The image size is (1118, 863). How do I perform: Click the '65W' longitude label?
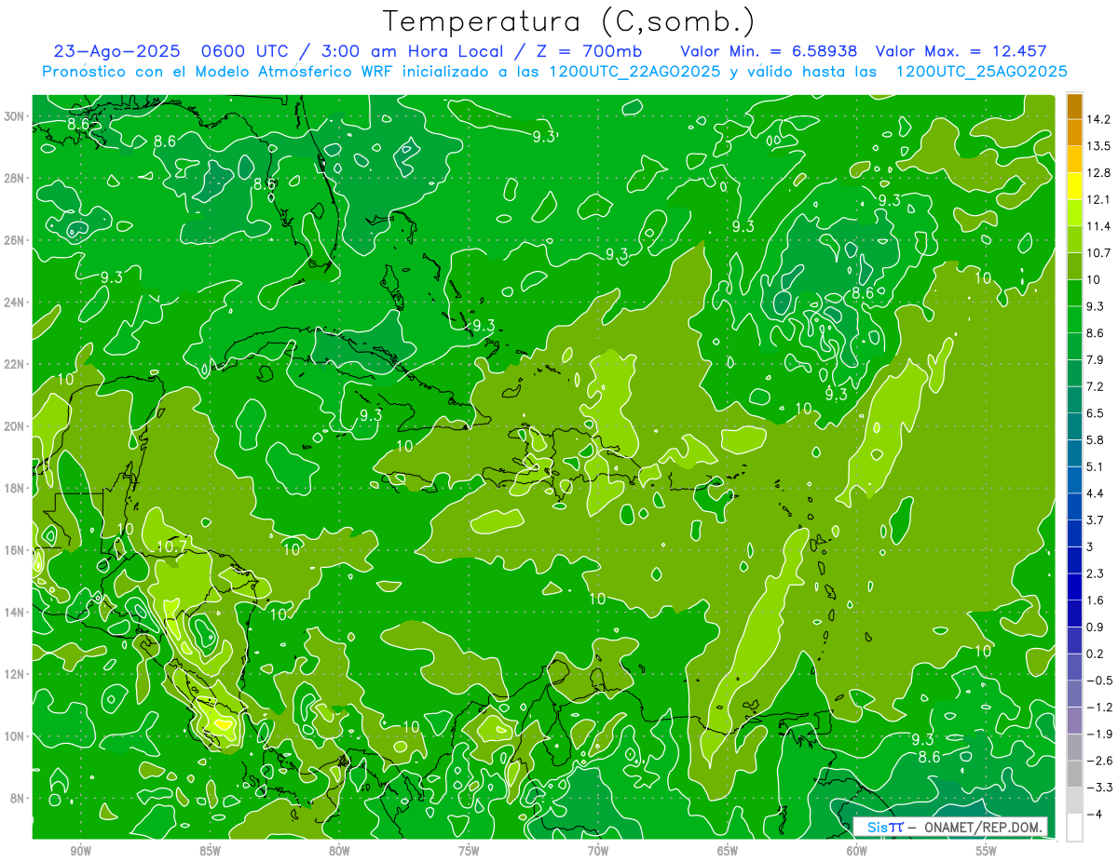pyautogui.click(x=728, y=852)
